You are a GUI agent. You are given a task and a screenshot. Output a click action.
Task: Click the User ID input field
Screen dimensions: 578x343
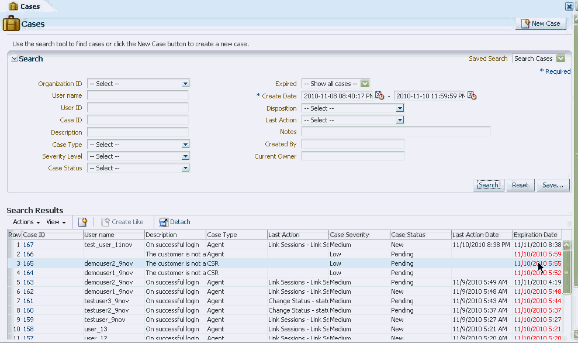[138, 108]
